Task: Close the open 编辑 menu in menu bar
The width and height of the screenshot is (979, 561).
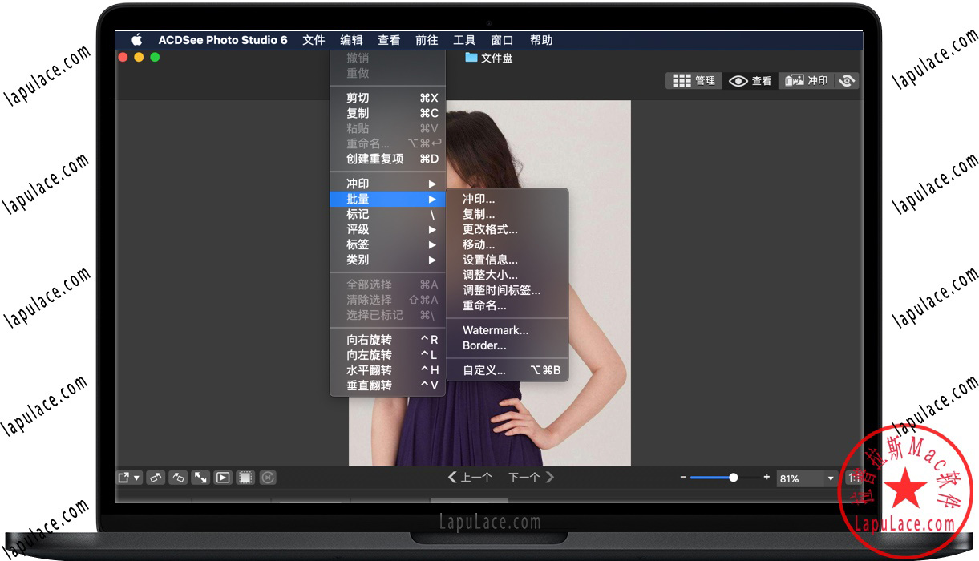Action: coord(351,40)
